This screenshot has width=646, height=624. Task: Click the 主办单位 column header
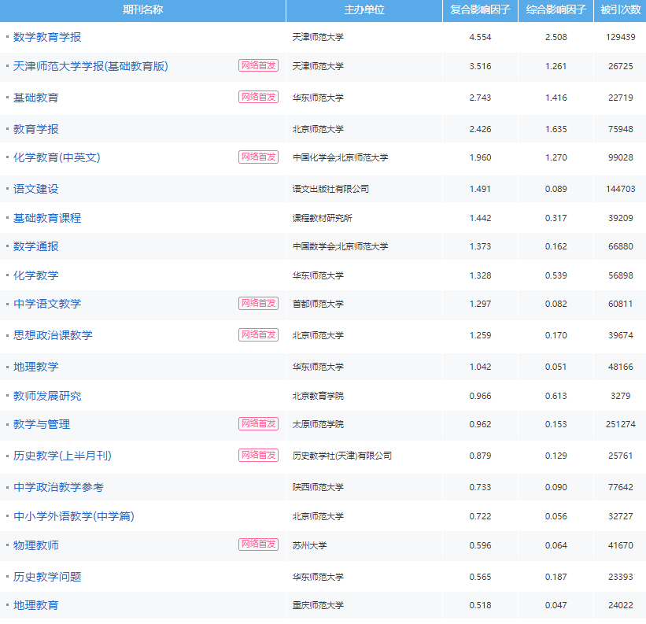coord(364,10)
